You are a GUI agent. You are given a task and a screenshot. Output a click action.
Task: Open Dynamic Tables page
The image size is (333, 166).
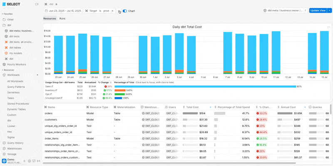click(16, 109)
